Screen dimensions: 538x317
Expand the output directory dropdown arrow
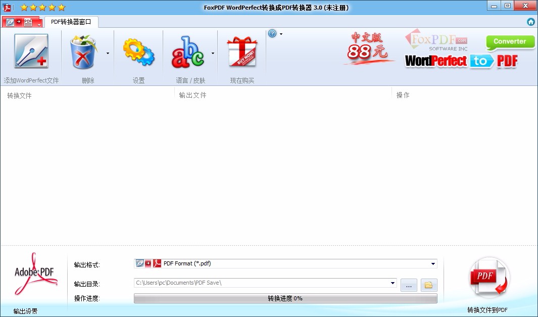393,283
